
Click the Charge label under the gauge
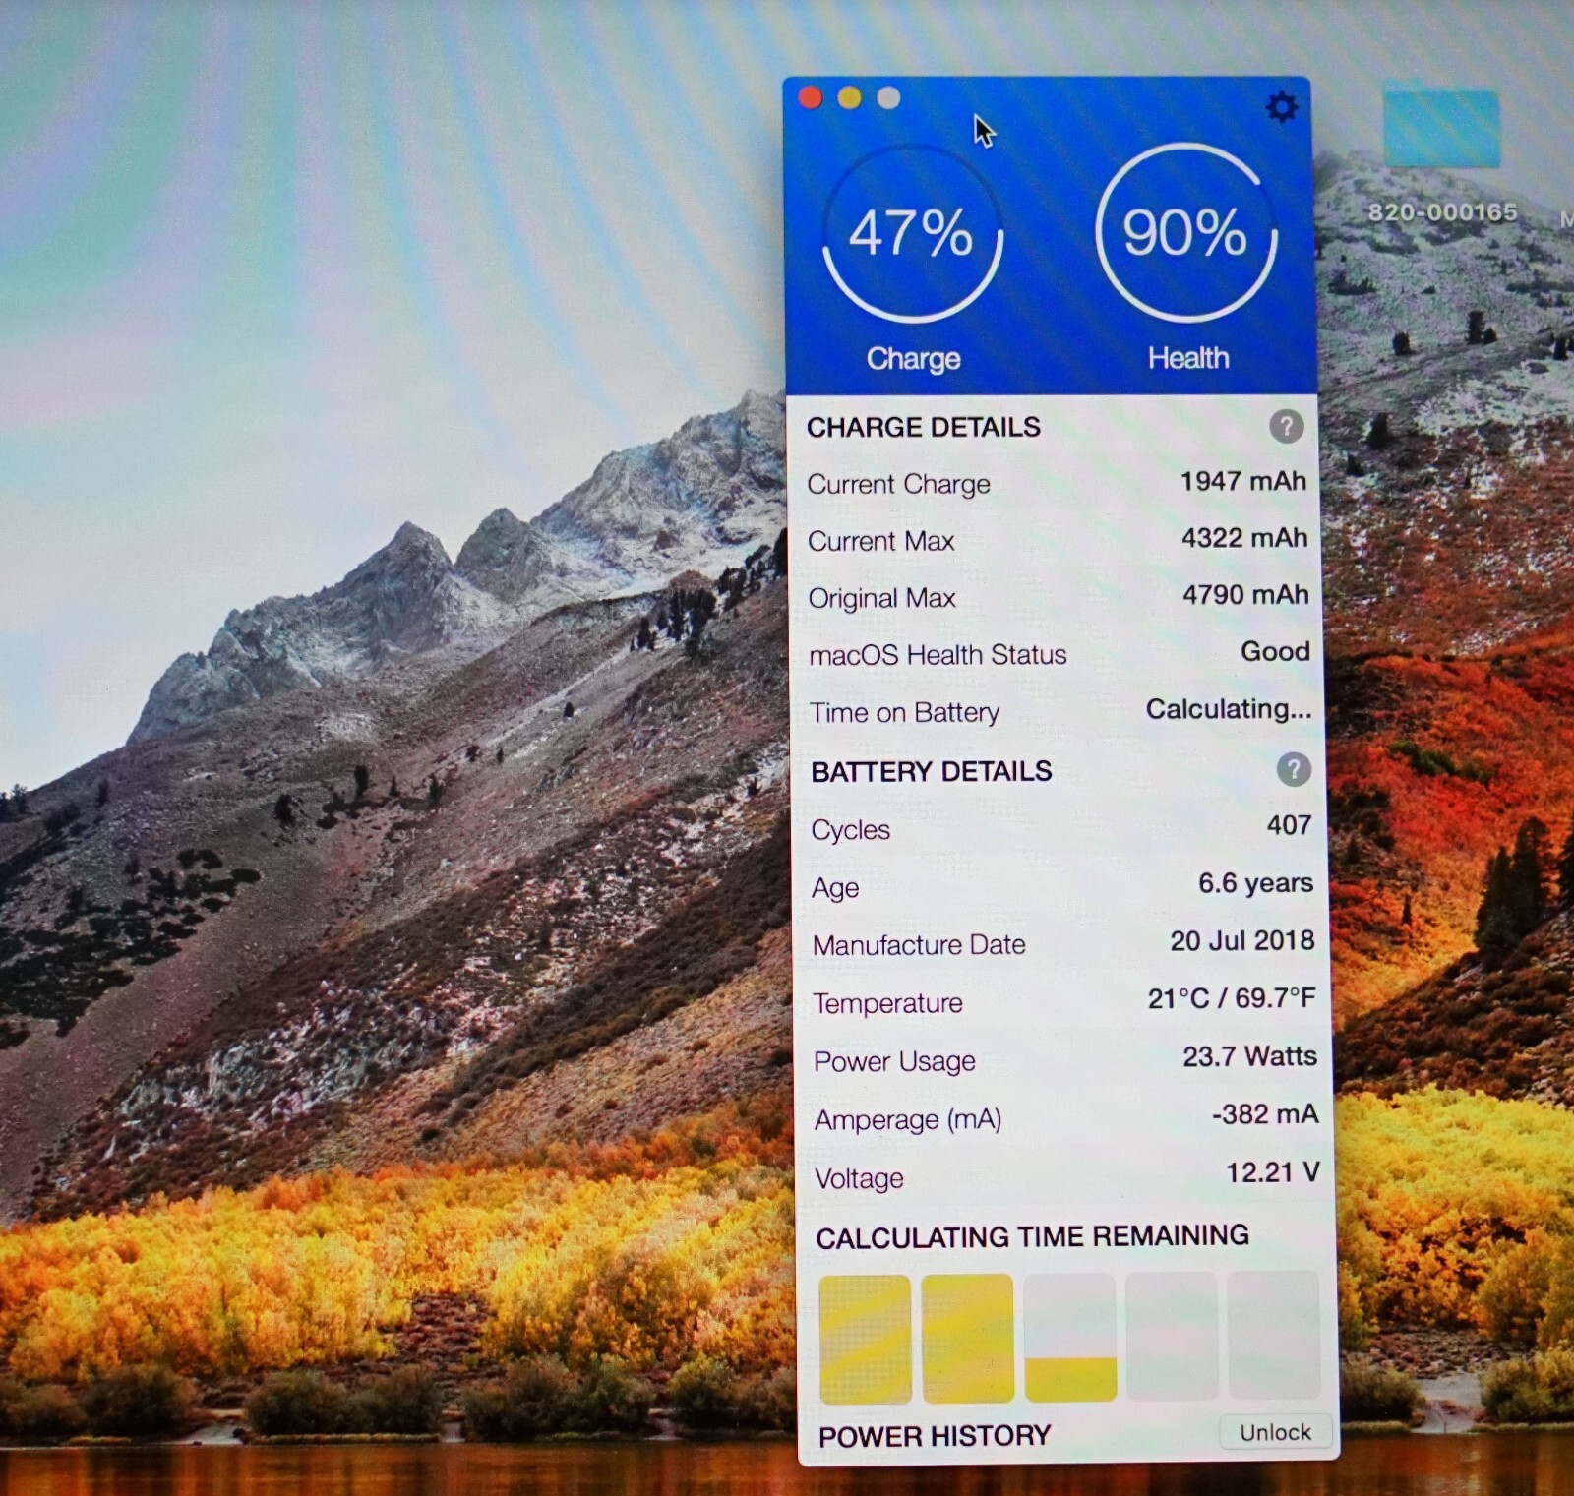tap(913, 359)
